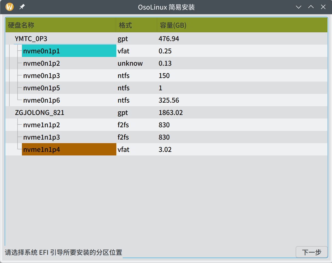The image size is (332, 263).
Task: Select partition nvme1n1p3
Action: [41, 137]
